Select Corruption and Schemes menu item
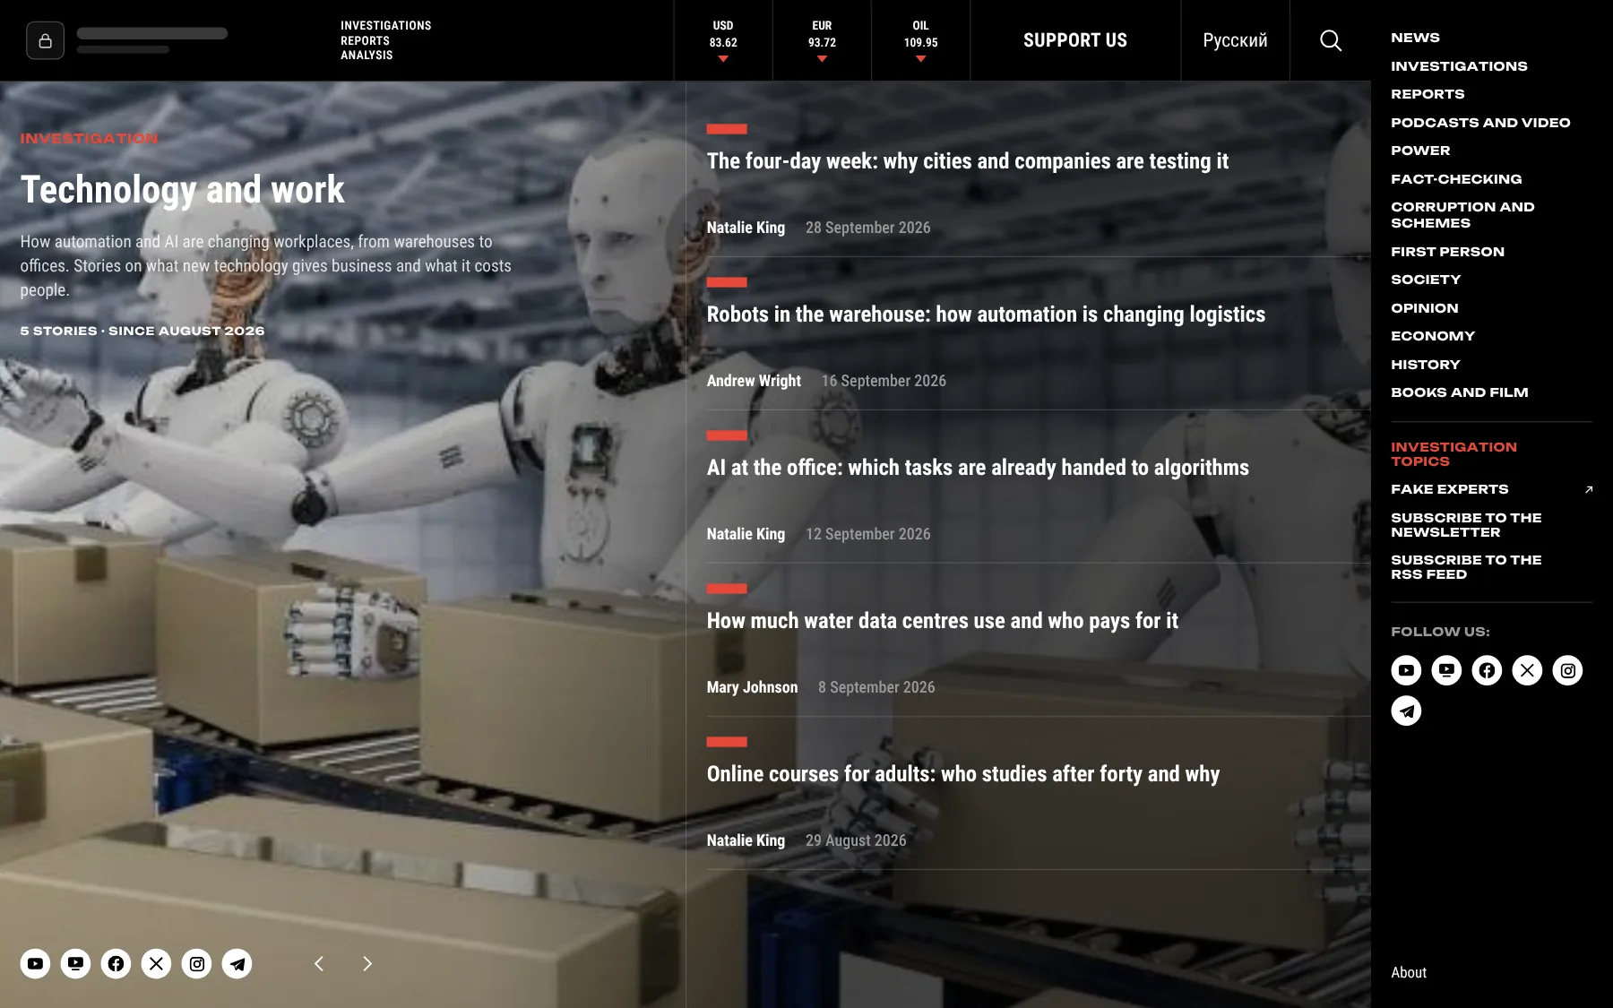Viewport: 1613px width, 1008px height. point(1462,215)
